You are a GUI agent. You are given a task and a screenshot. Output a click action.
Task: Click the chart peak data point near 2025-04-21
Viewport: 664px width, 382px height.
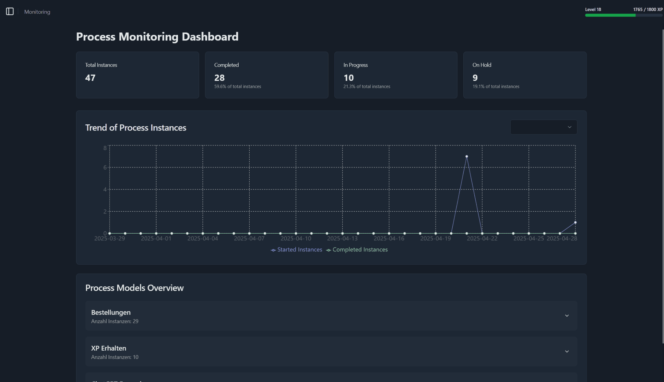(467, 156)
